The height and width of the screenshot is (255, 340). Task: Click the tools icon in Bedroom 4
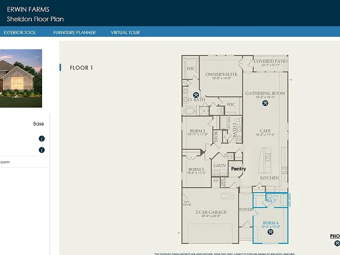(x=270, y=232)
